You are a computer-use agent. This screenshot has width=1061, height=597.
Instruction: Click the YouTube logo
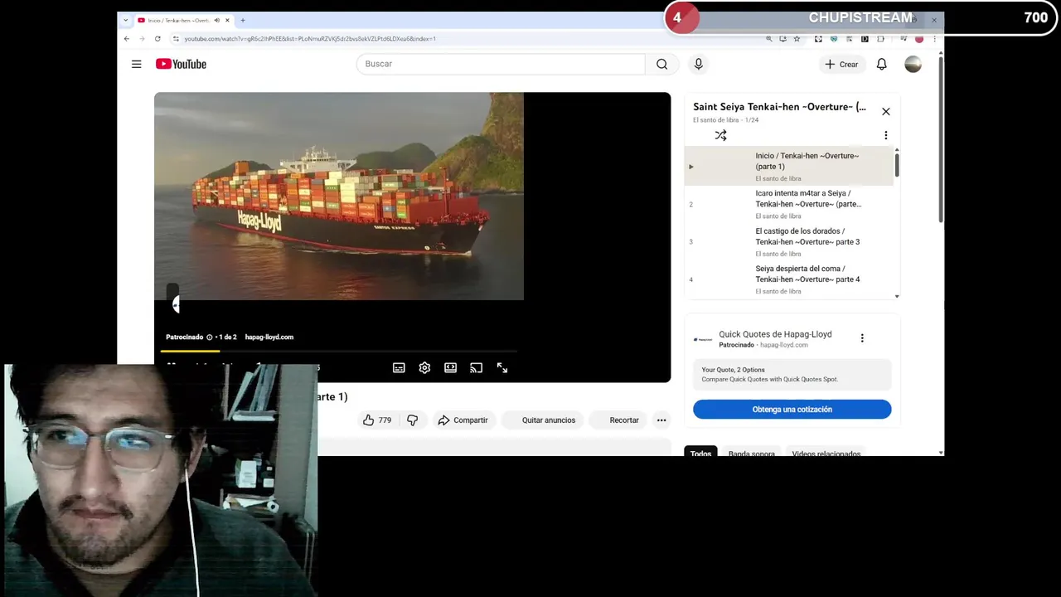coord(181,64)
